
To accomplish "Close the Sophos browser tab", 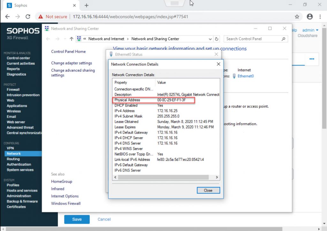I will pos(74,5).
